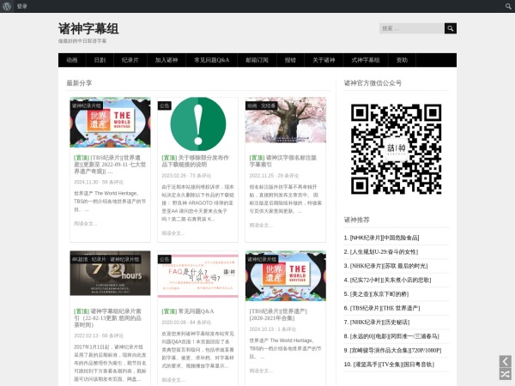The width and height of the screenshot is (515, 386).
Task: Click the shuffle random post icon
Action: pyautogui.click(x=505, y=375)
